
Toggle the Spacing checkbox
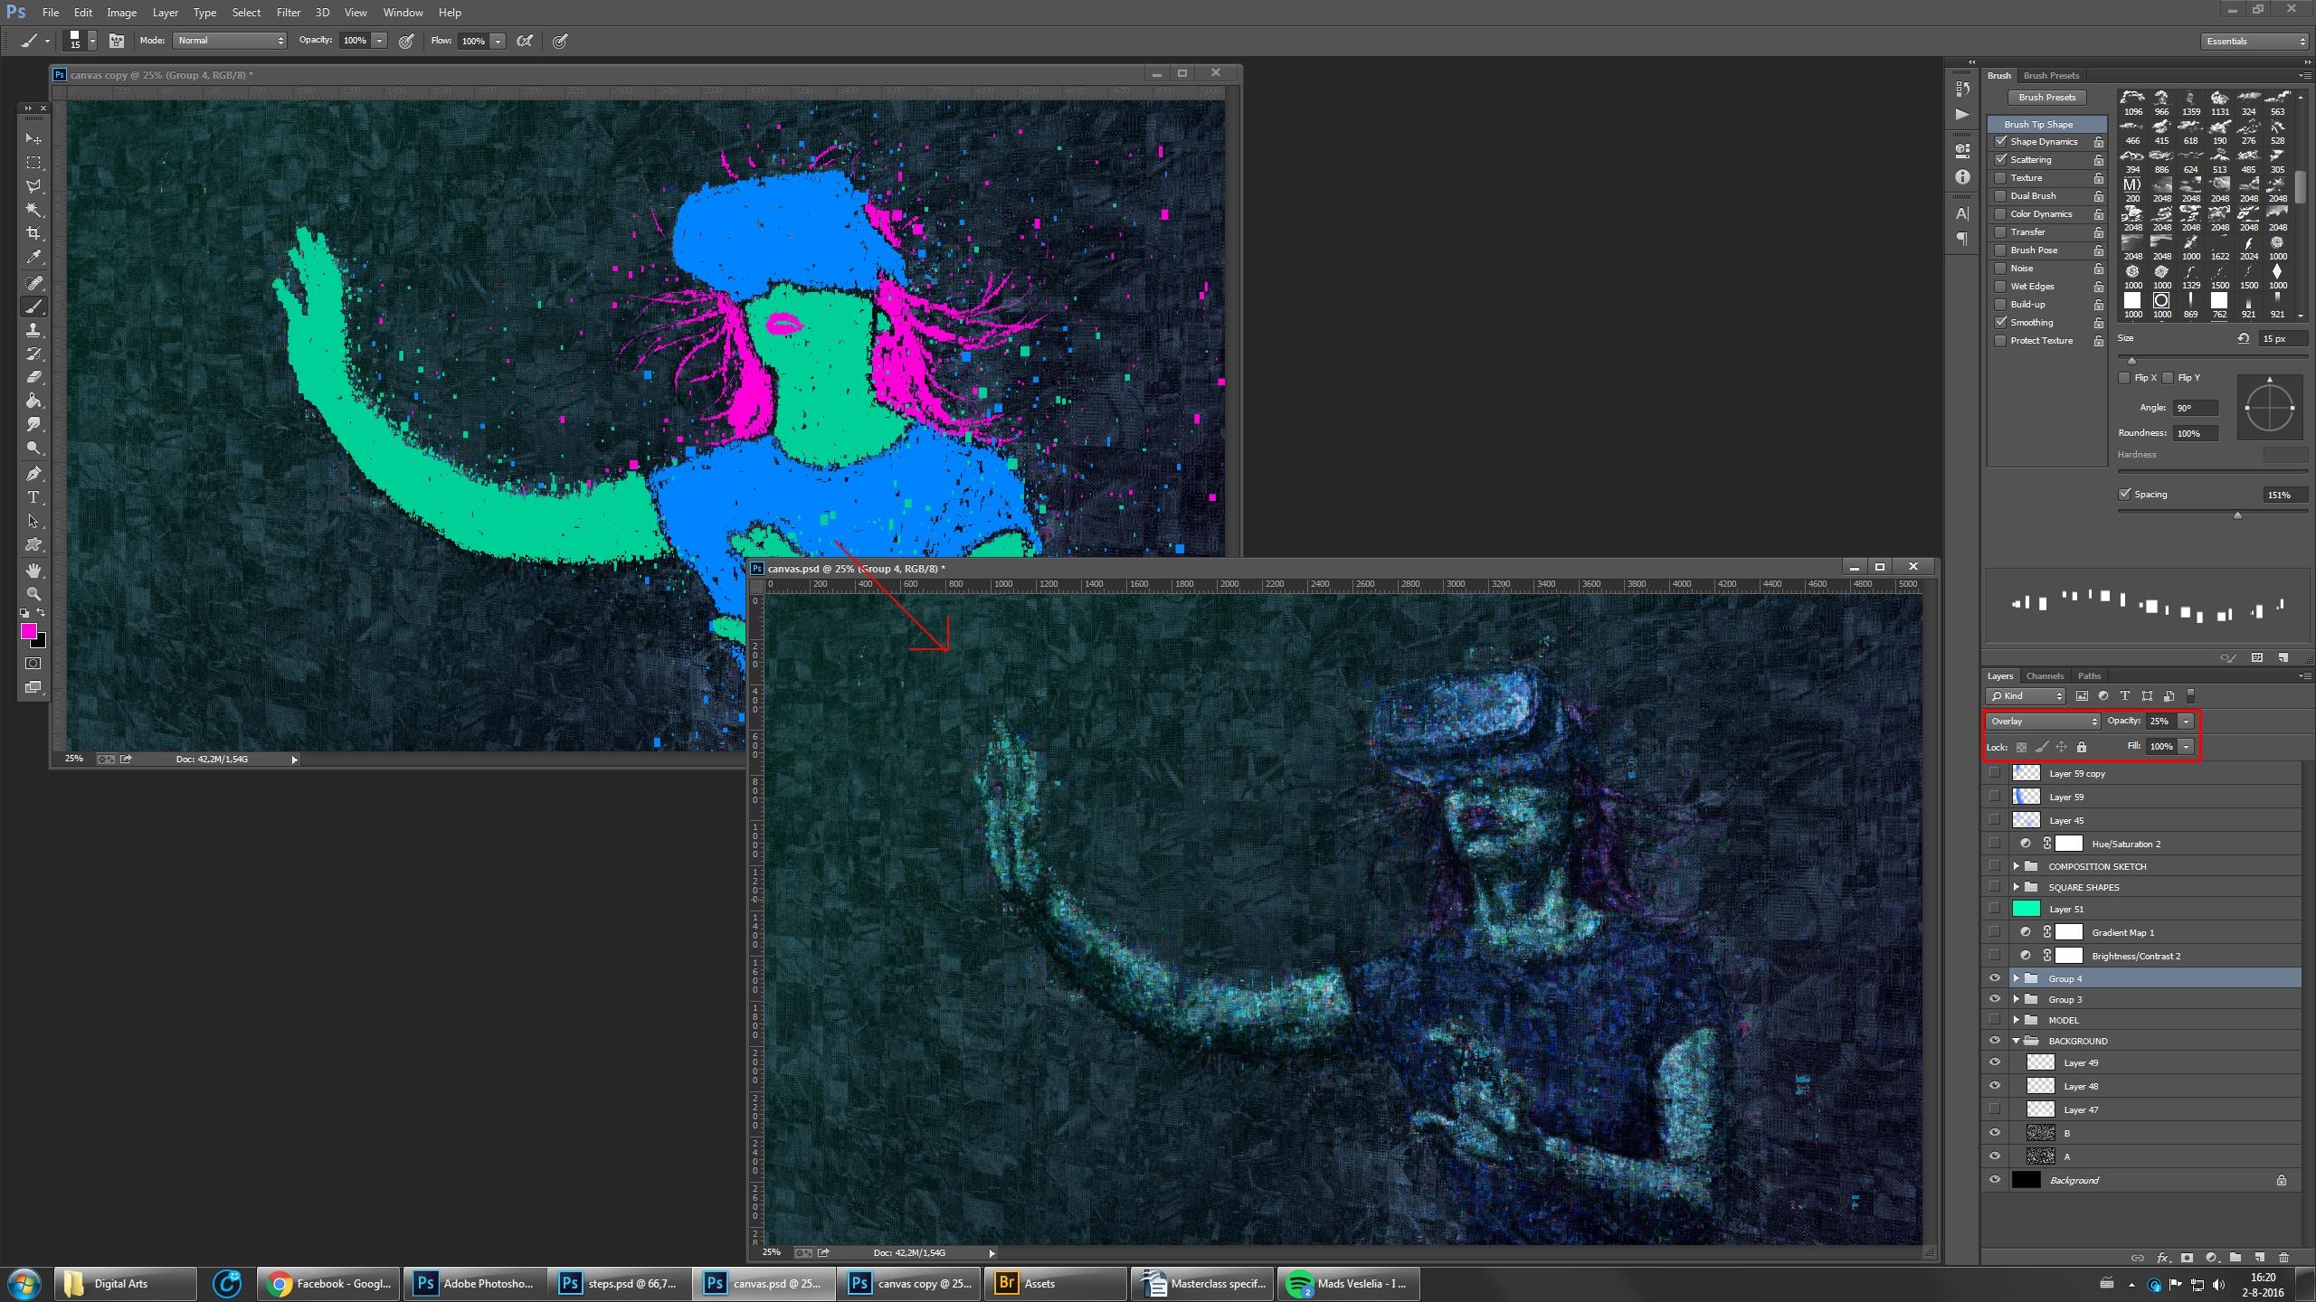click(x=2125, y=495)
